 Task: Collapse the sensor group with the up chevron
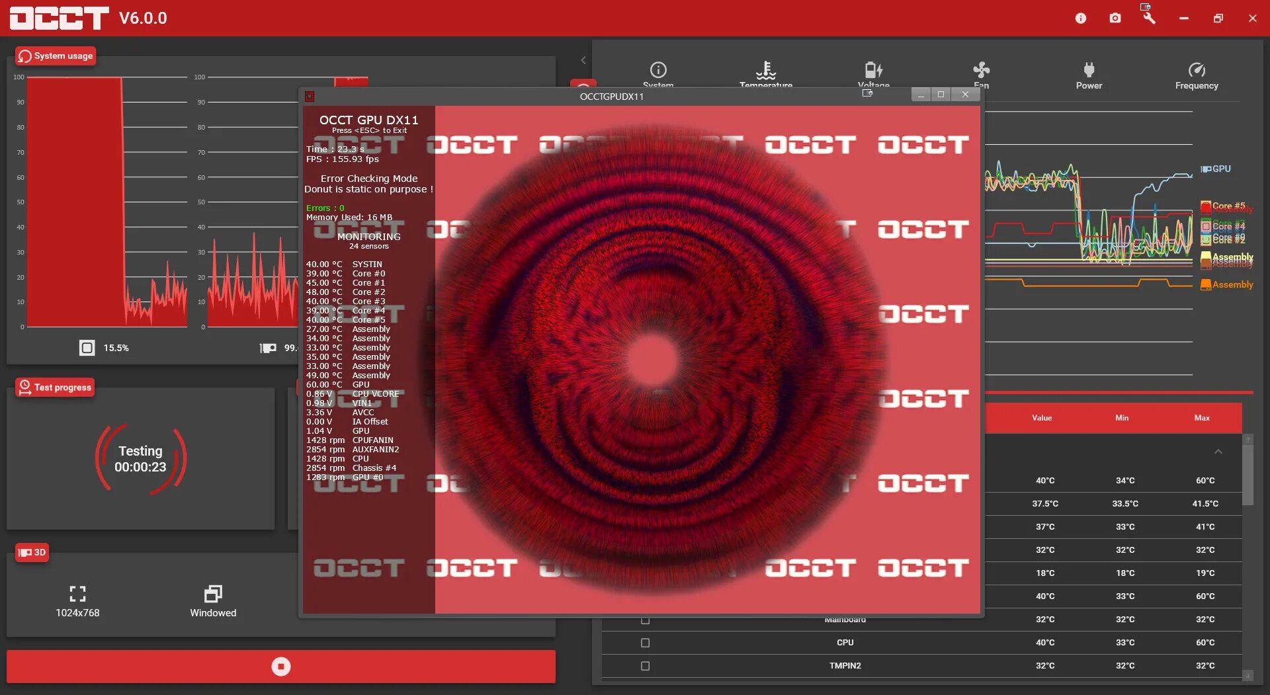click(x=1218, y=452)
